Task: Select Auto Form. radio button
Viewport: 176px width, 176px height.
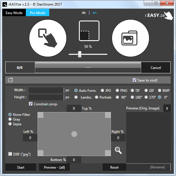Action: [76, 90]
